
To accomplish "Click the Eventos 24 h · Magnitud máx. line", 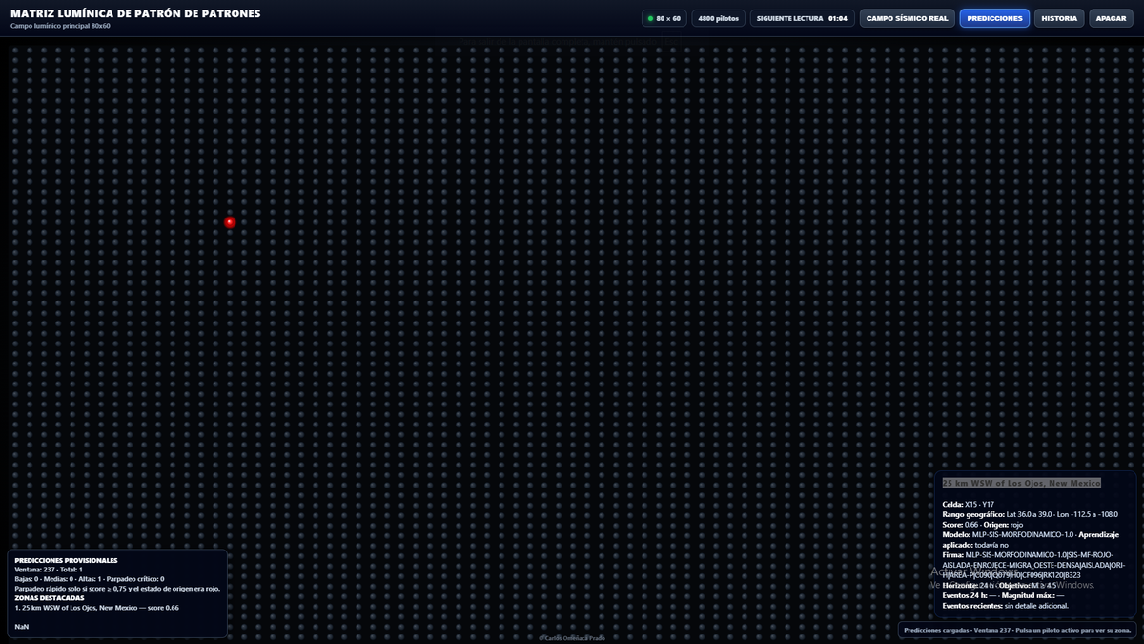I will 1003,595.
